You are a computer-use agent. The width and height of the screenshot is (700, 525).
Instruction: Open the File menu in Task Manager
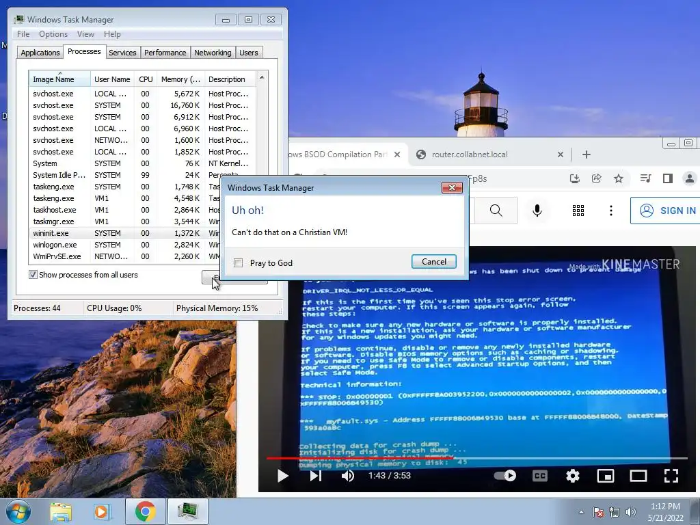click(x=23, y=34)
